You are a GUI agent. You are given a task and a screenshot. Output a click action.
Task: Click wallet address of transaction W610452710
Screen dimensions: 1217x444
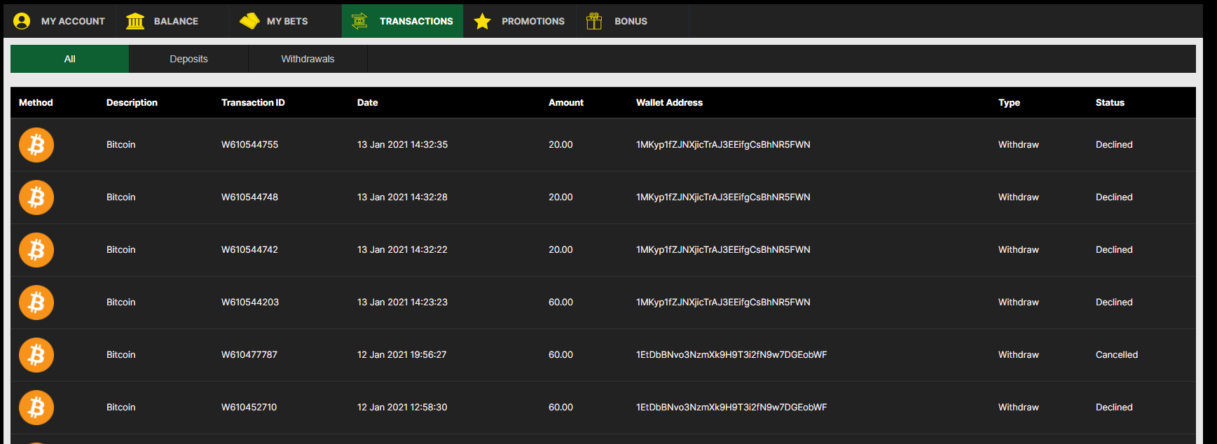click(731, 407)
